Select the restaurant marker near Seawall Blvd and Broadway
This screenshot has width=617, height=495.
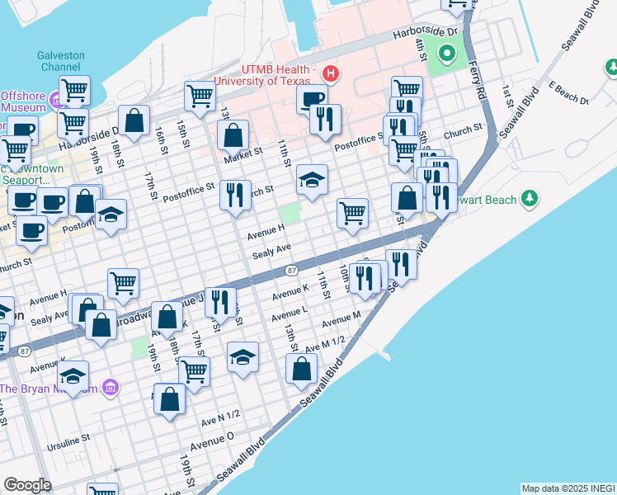click(x=401, y=266)
